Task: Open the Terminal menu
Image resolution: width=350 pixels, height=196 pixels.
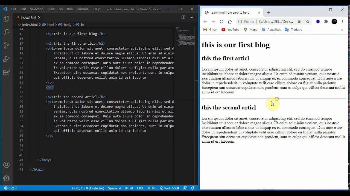Action: pos(83,9)
